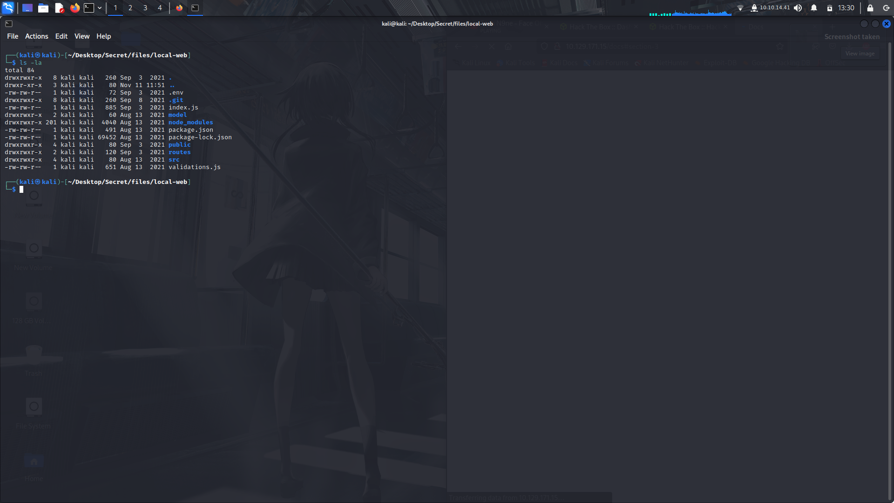Click the logout arrow at top right
Image resolution: width=894 pixels, height=503 pixels.
pos(885,8)
